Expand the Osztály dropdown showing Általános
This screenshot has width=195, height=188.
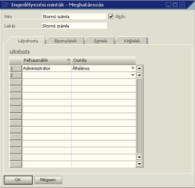tap(133, 68)
